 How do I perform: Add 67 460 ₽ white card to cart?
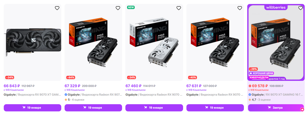coord(154,108)
